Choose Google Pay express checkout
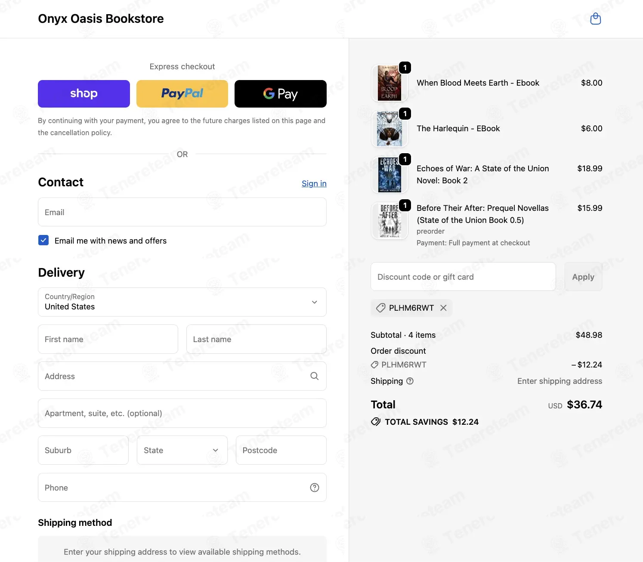This screenshot has height=562, width=643. pos(281,94)
